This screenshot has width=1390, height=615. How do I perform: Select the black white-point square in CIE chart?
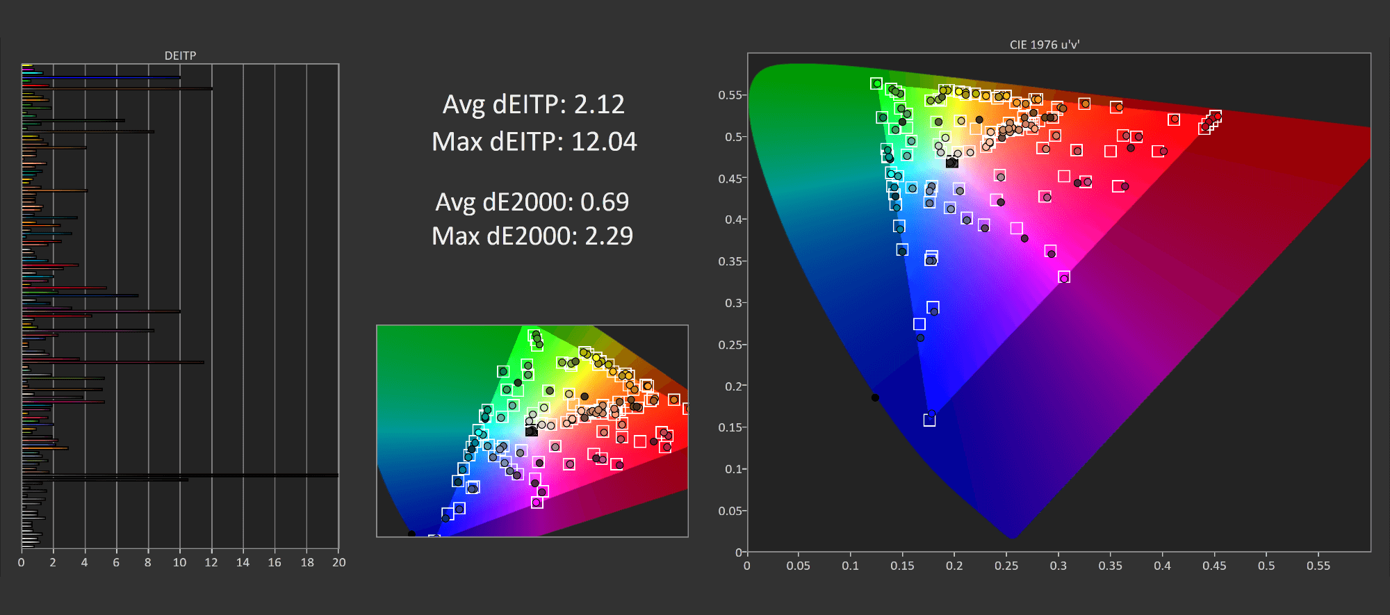click(952, 163)
